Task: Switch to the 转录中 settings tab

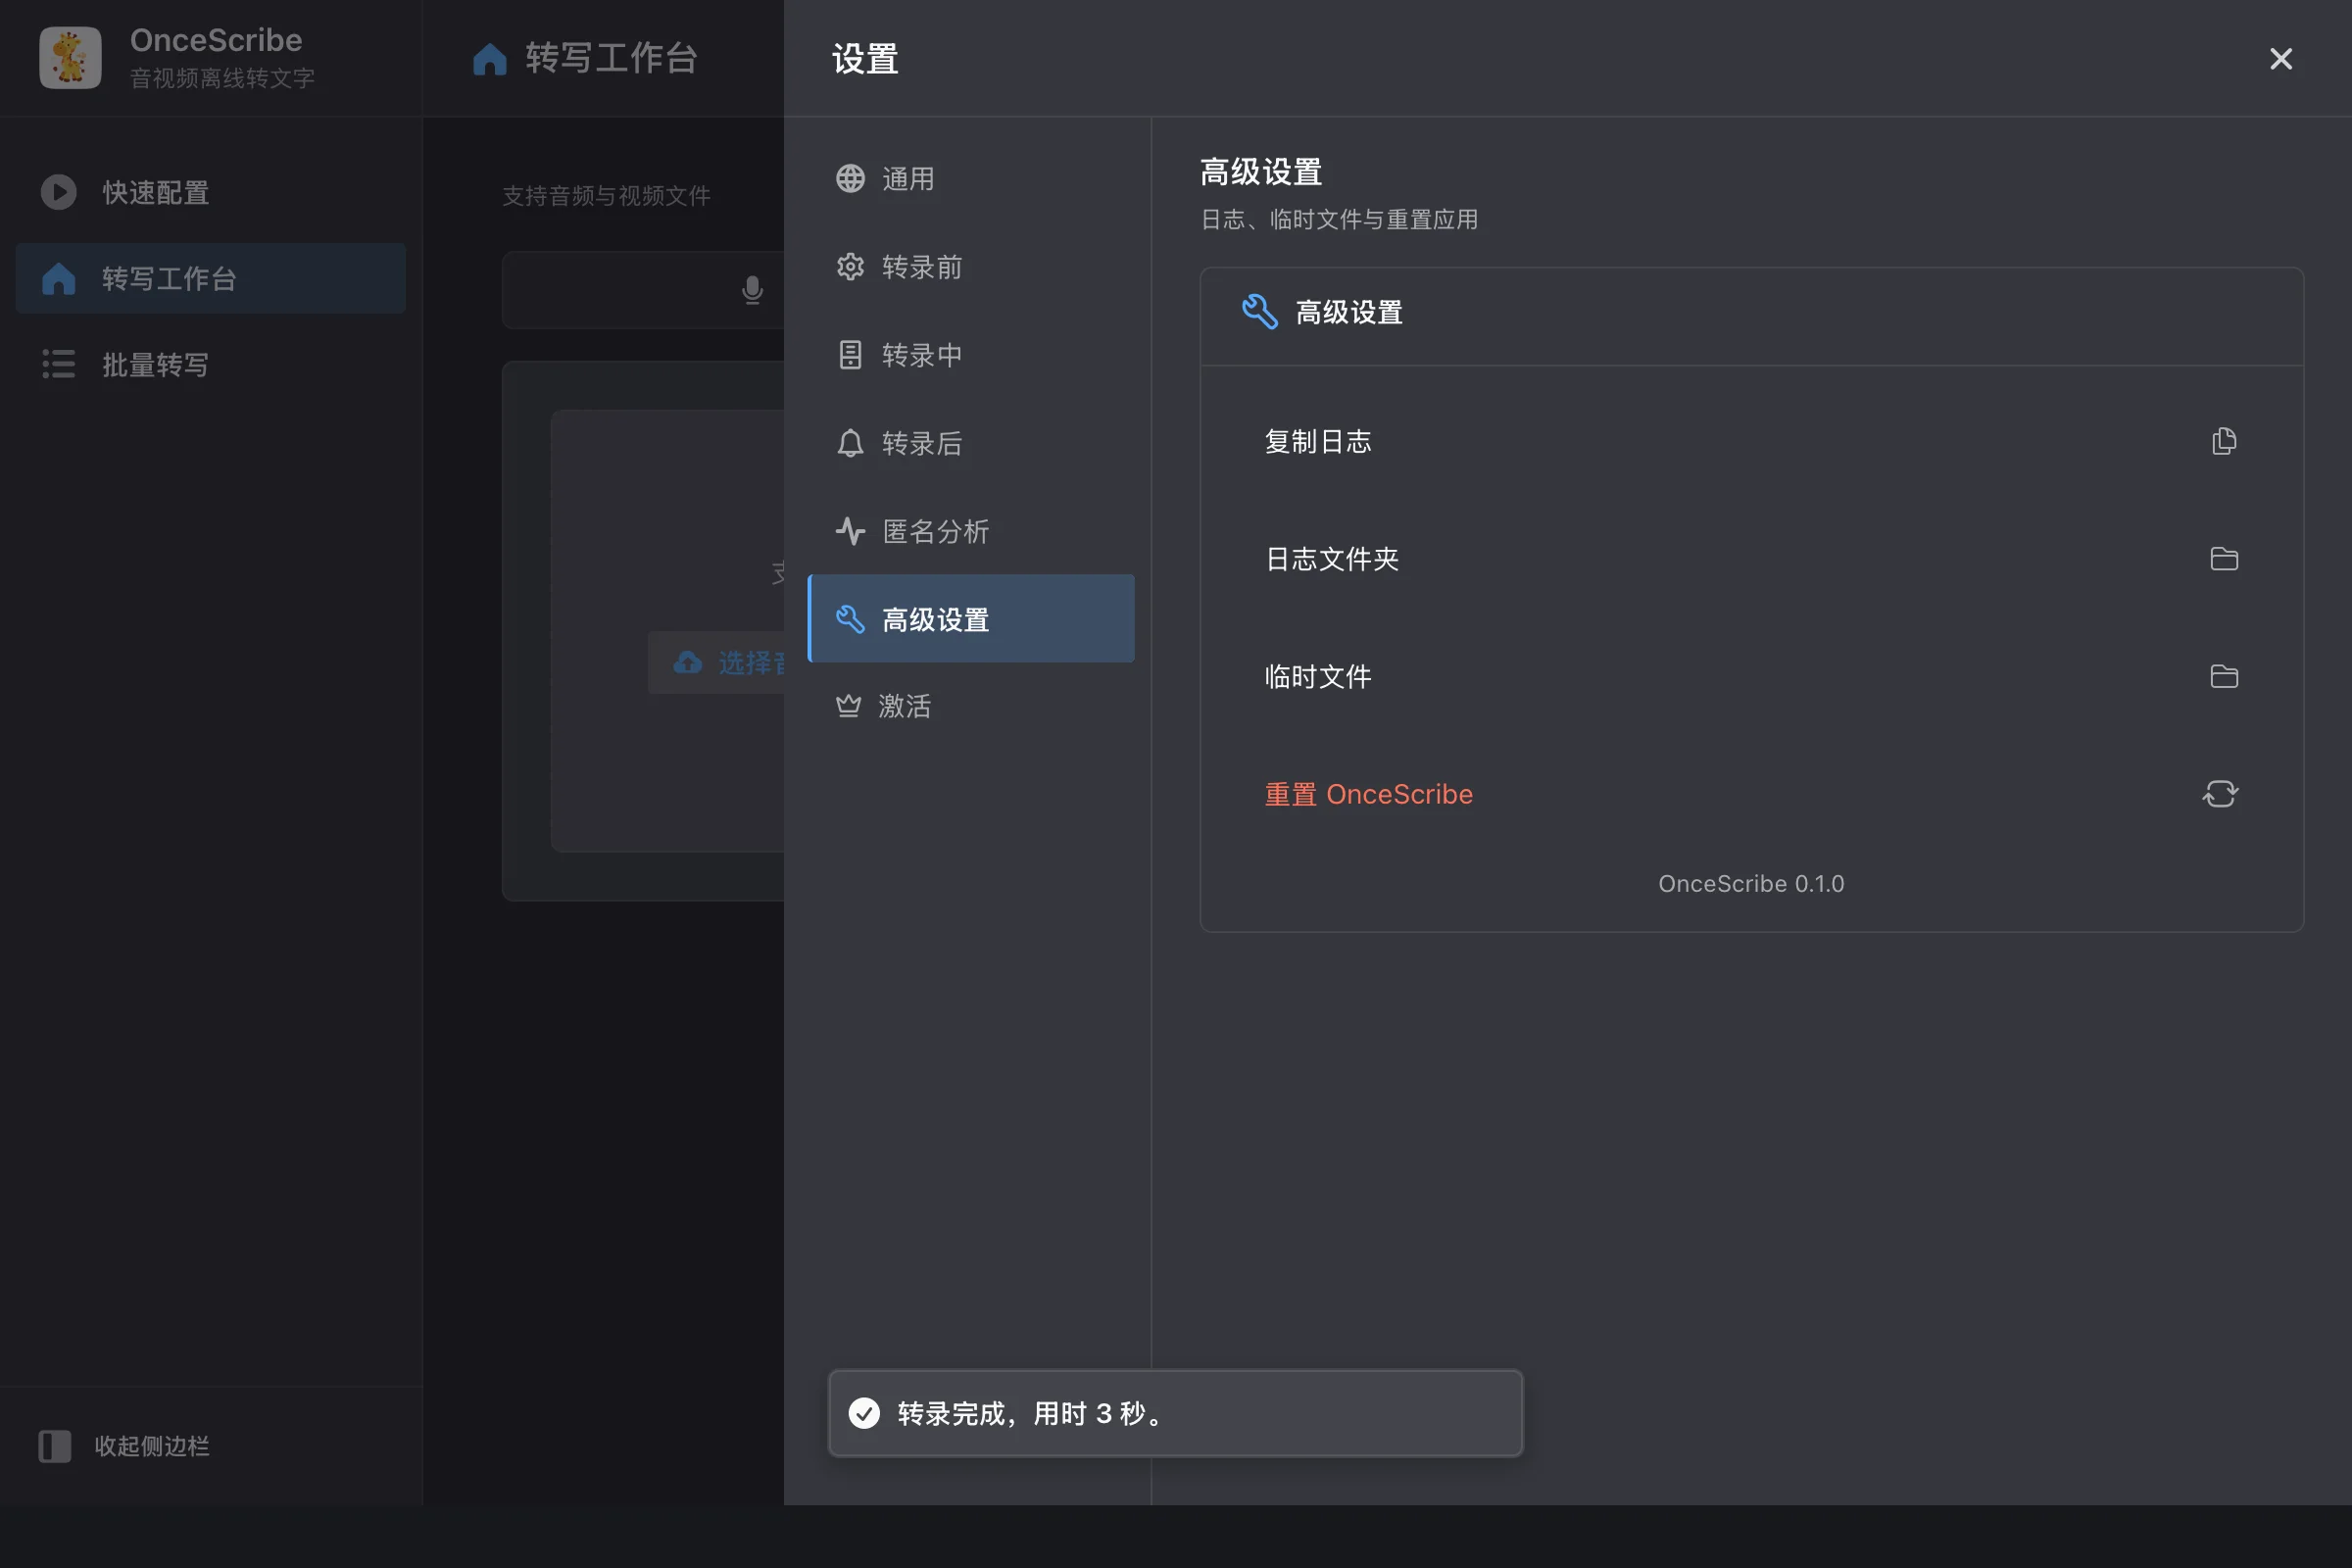Action: pos(970,355)
